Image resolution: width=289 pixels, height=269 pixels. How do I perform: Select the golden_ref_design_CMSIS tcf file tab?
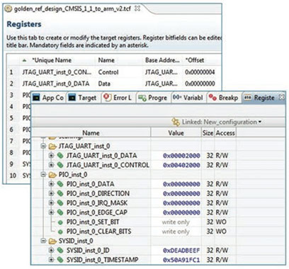[72, 9]
